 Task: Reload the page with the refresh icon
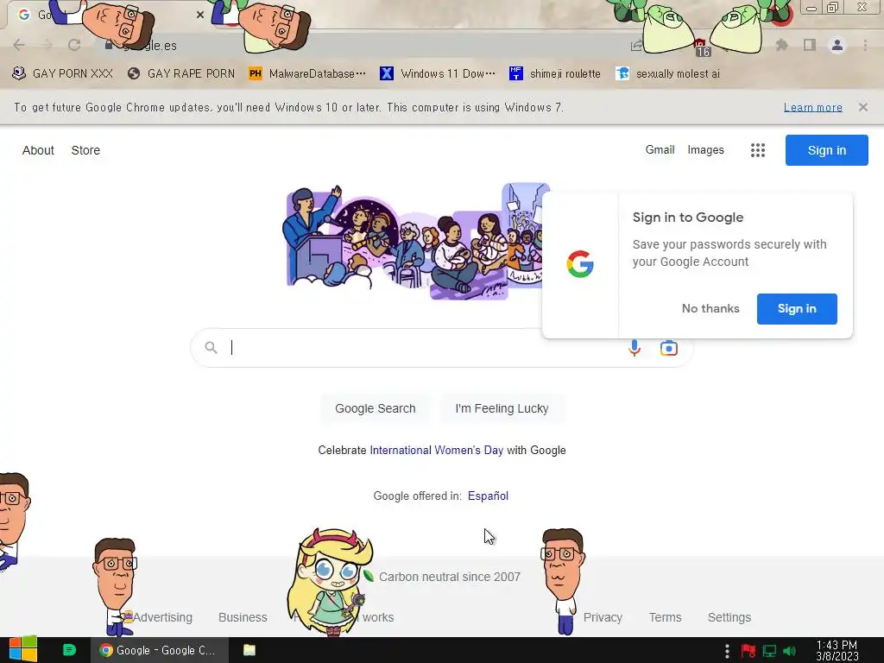tap(74, 45)
